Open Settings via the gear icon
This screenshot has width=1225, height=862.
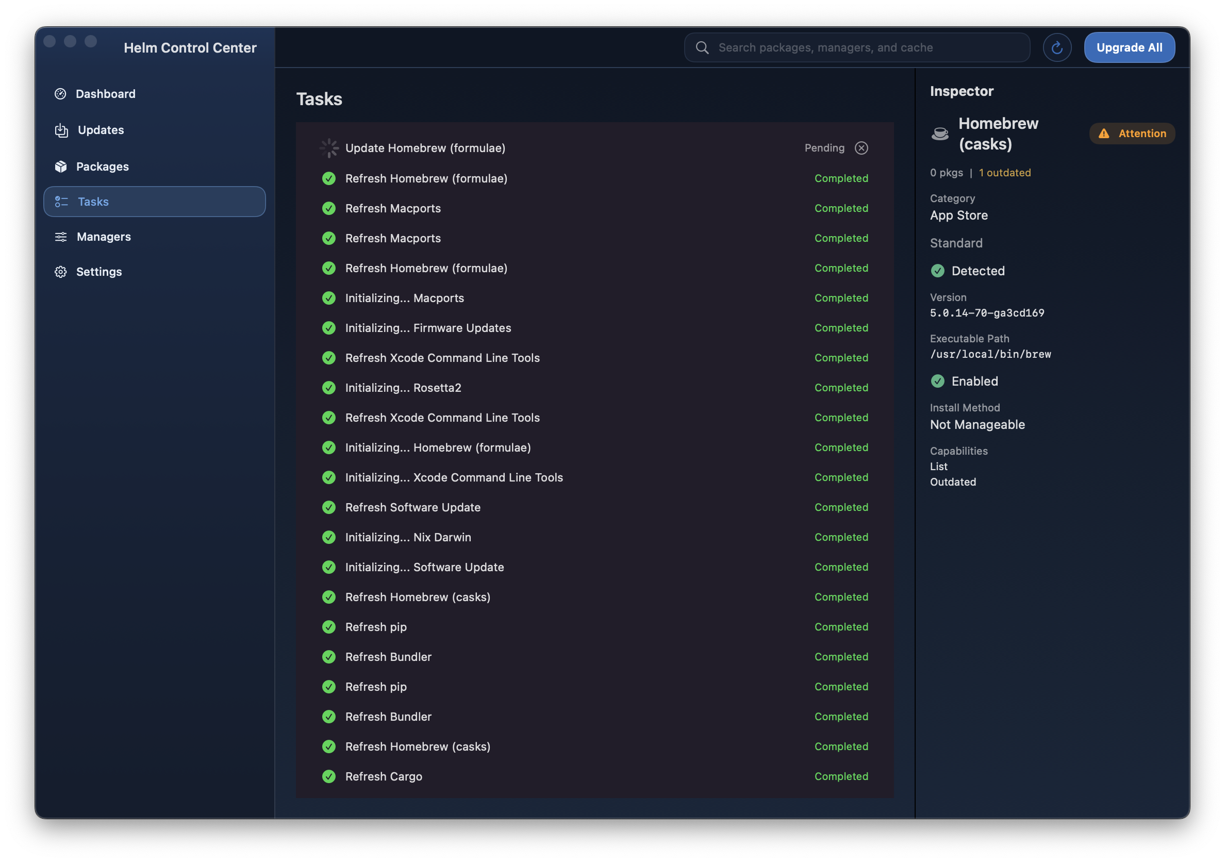[60, 272]
